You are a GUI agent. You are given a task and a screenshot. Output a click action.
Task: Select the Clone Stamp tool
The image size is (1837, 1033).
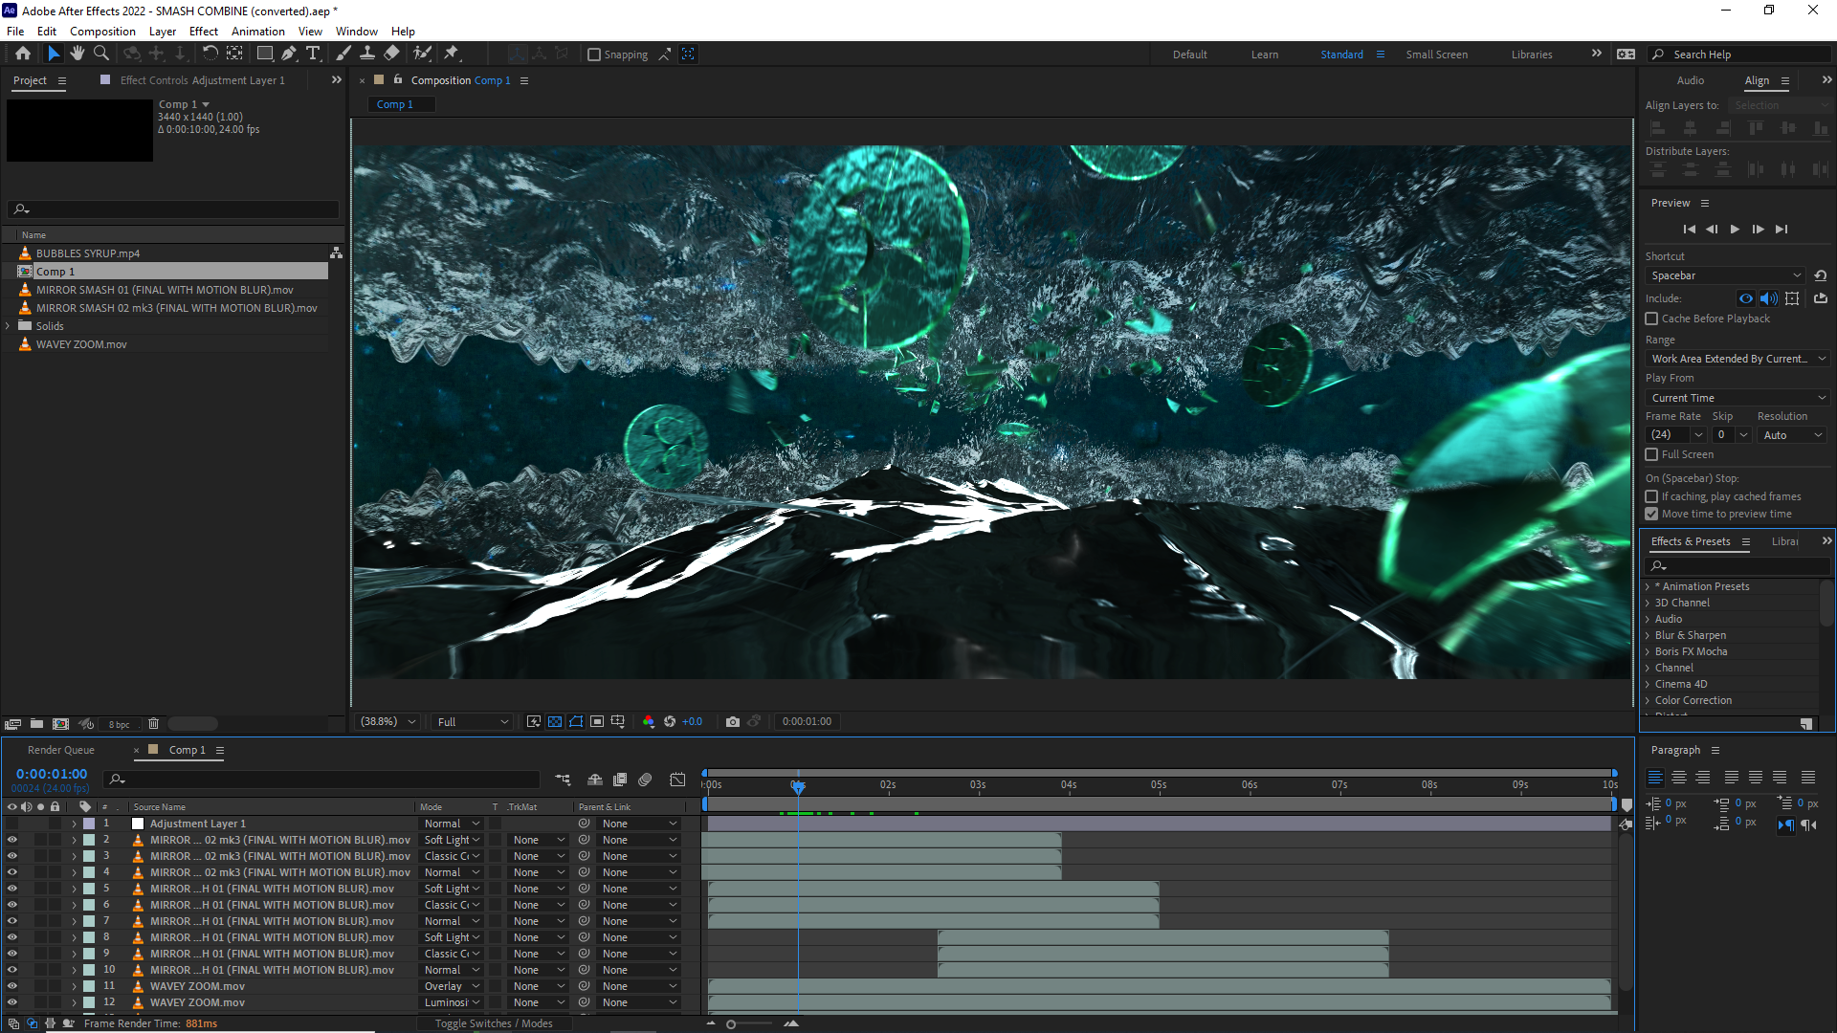[x=367, y=54]
